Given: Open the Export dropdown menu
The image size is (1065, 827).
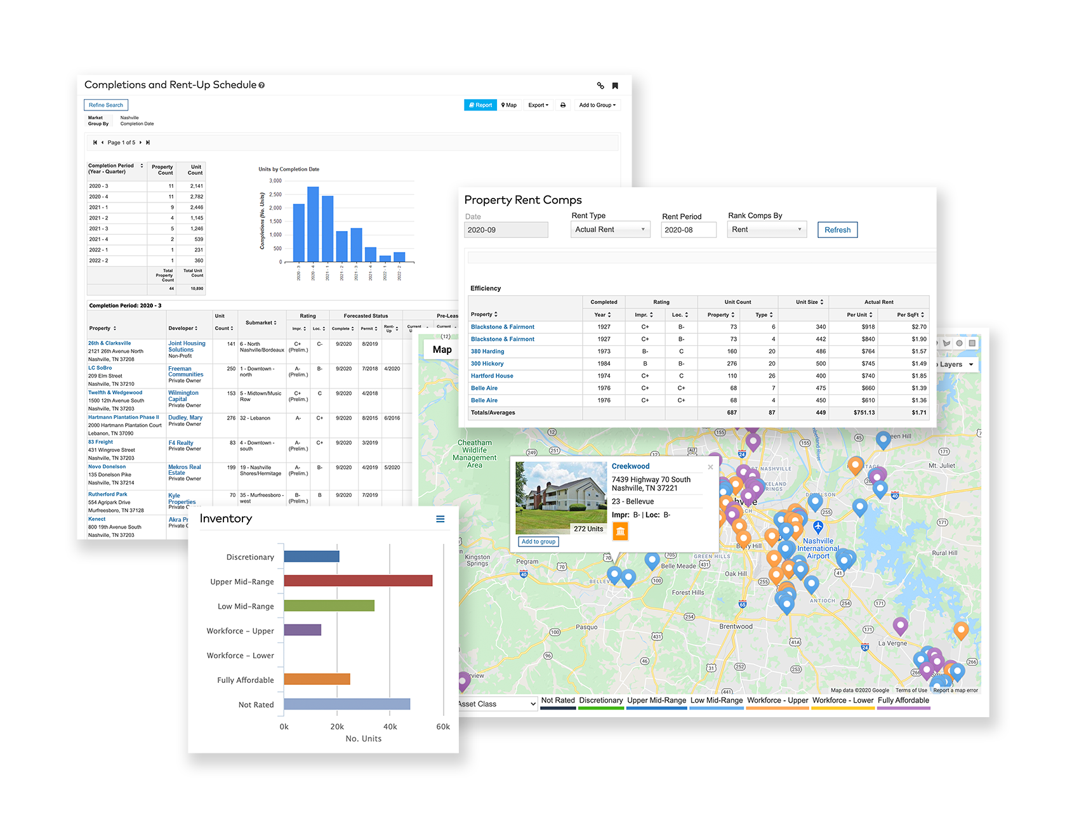Looking at the screenshot, I should (538, 105).
